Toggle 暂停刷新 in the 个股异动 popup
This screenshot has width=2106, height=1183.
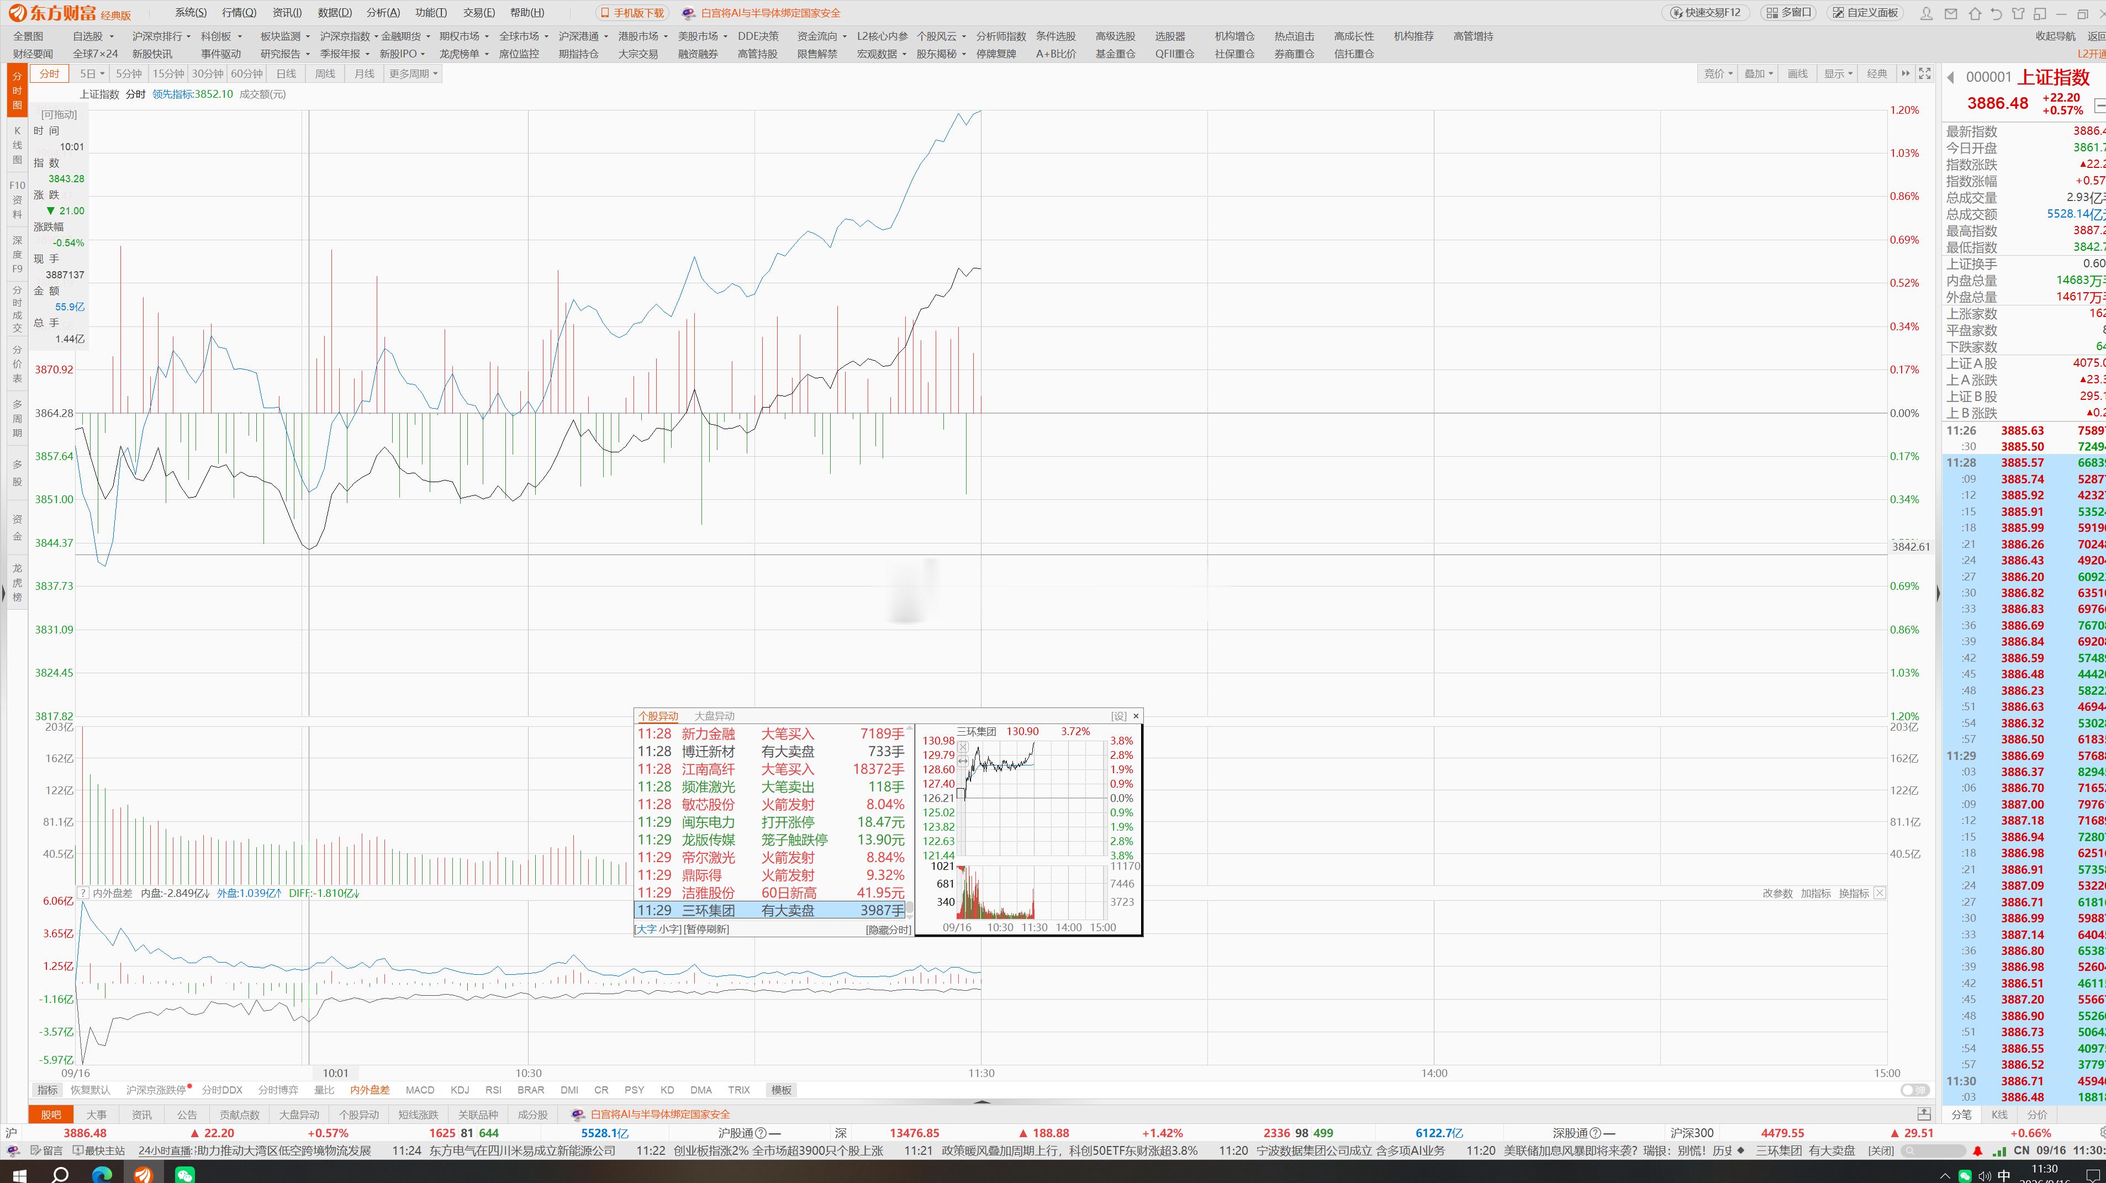pos(706,930)
